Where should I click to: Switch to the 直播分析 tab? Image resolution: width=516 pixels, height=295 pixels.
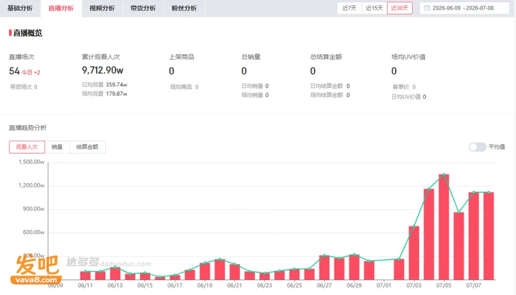coord(61,8)
